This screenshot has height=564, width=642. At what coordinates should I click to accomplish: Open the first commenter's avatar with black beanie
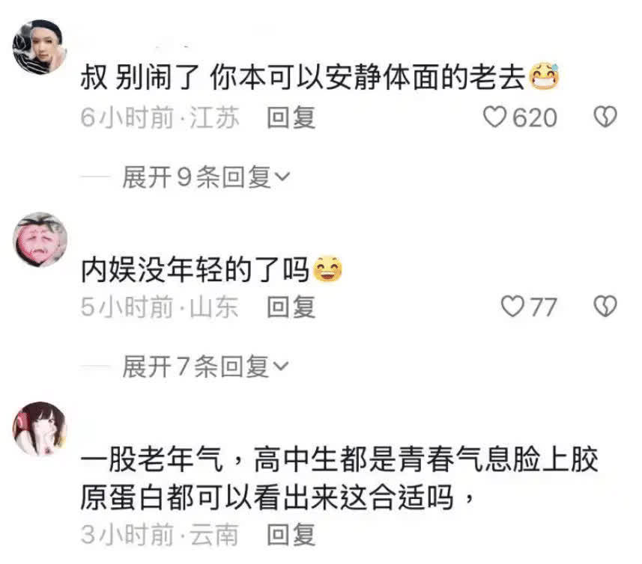(40, 47)
